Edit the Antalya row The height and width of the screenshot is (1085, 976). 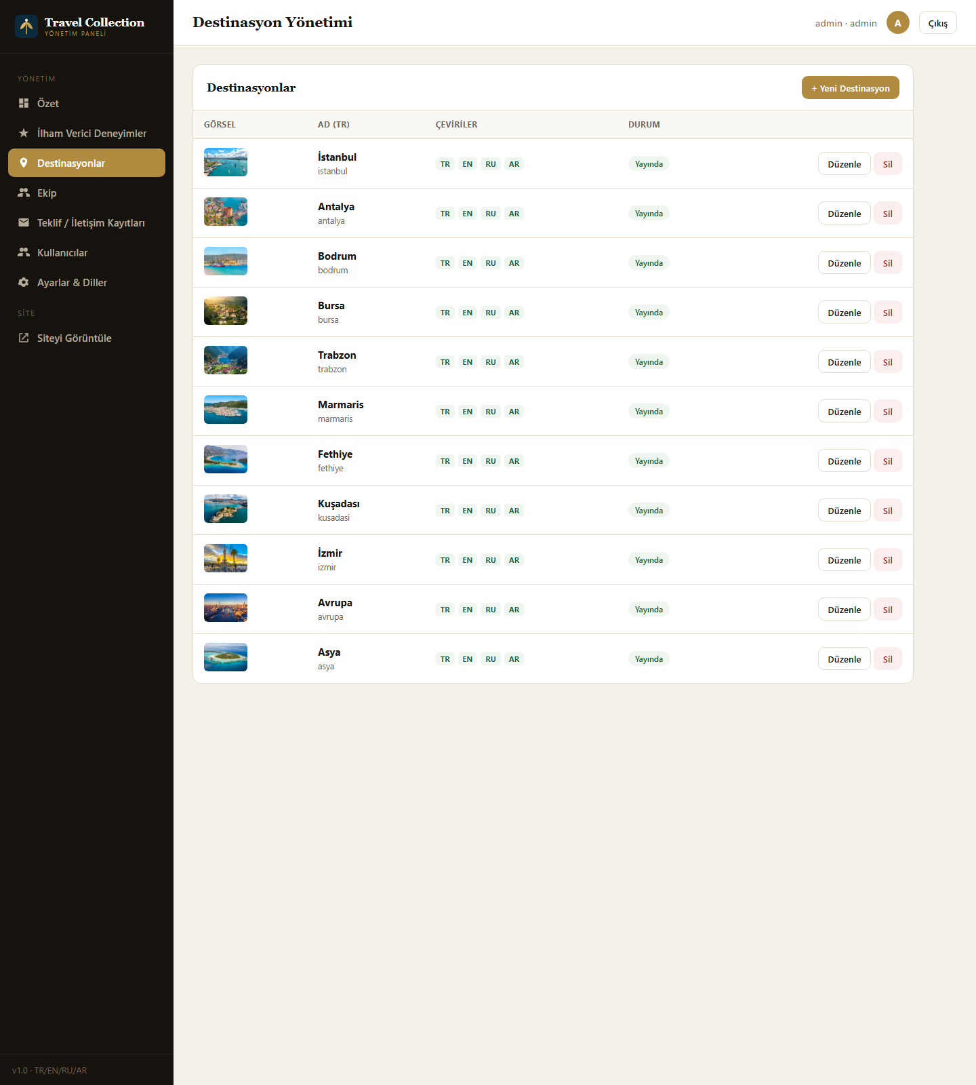point(845,213)
